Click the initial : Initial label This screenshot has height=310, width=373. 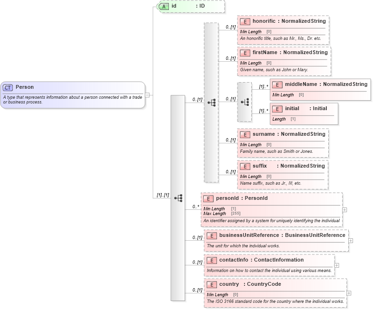[306, 108]
